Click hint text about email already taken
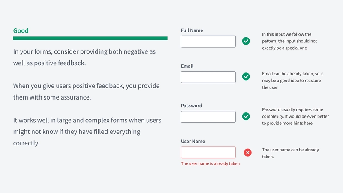The height and width of the screenshot is (193, 343). tap(292, 81)
